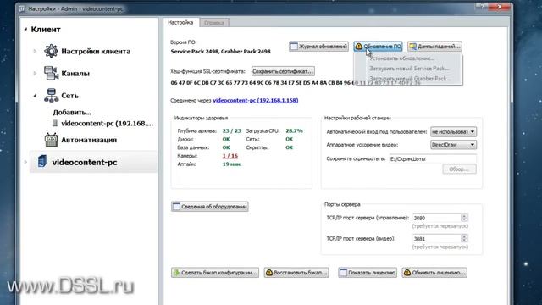Click the robot icon for Автоматизация
542x305 pixels.
[x=51, y=139]
